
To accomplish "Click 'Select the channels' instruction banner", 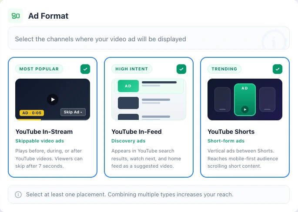I will point(149,38).
